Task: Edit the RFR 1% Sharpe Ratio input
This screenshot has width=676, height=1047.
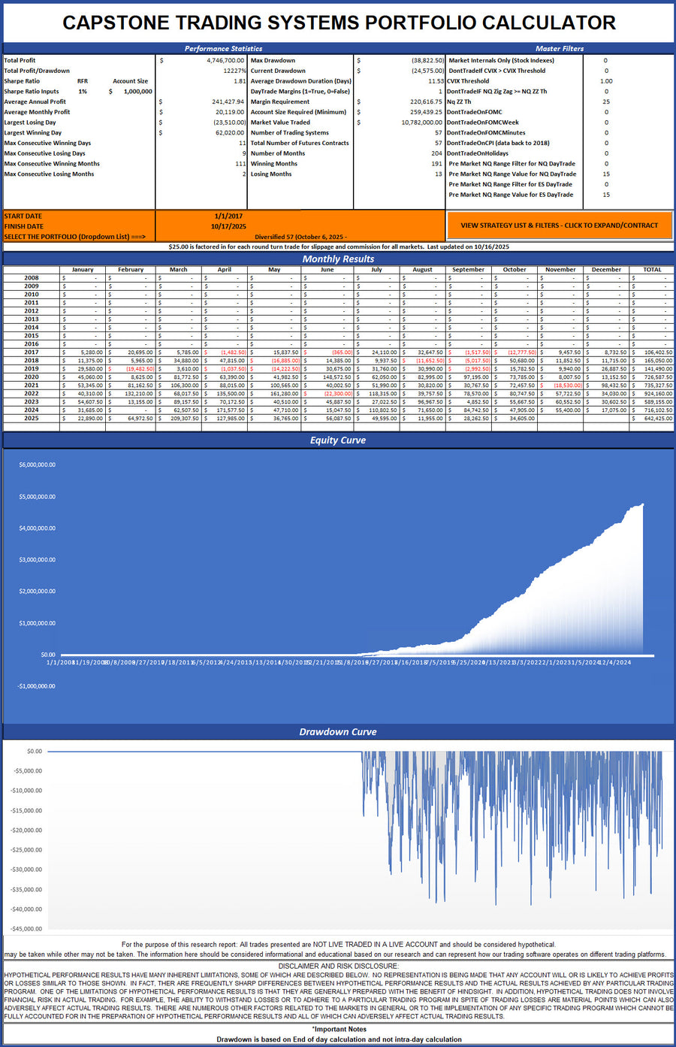Action: click(x=83, y=91)
